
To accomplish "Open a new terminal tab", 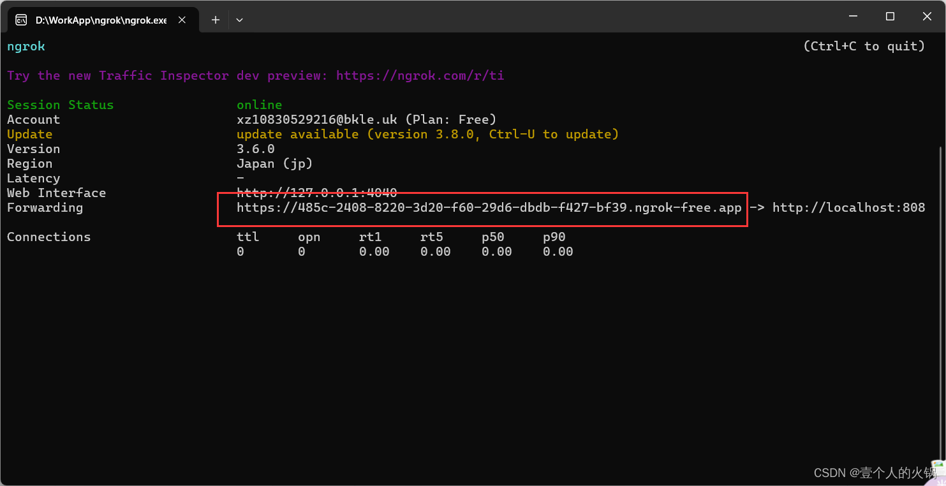I will pyautogui.click(x=216, y=20).
